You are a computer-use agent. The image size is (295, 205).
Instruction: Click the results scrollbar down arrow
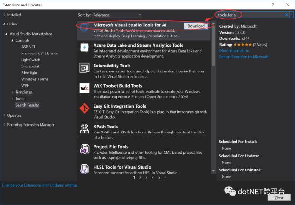[x=213, y=171]
